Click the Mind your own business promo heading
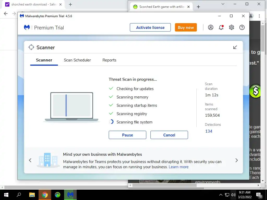Viewport: 267px width, 200px height. pos(102,154)
